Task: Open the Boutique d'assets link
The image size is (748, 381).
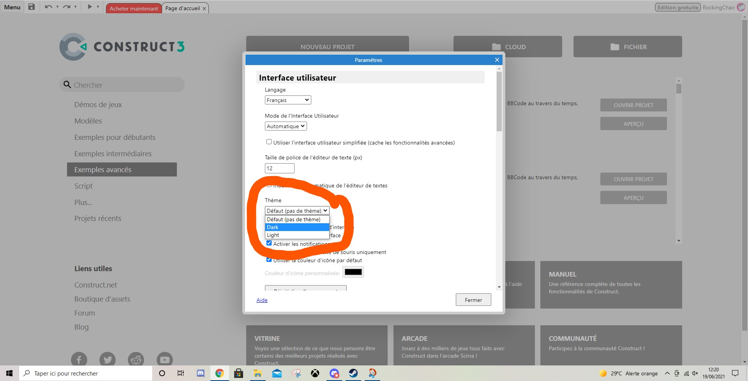Action: pyautogui.click(x=102, y=299)
